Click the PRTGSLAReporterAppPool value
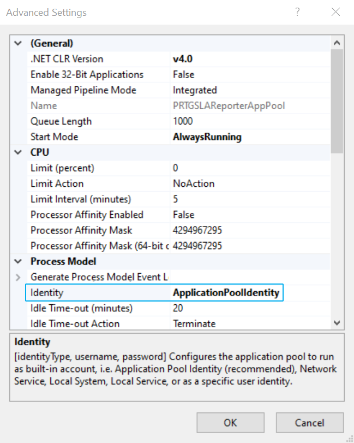The width and height of the screenshot is (354, 443). 229,105
